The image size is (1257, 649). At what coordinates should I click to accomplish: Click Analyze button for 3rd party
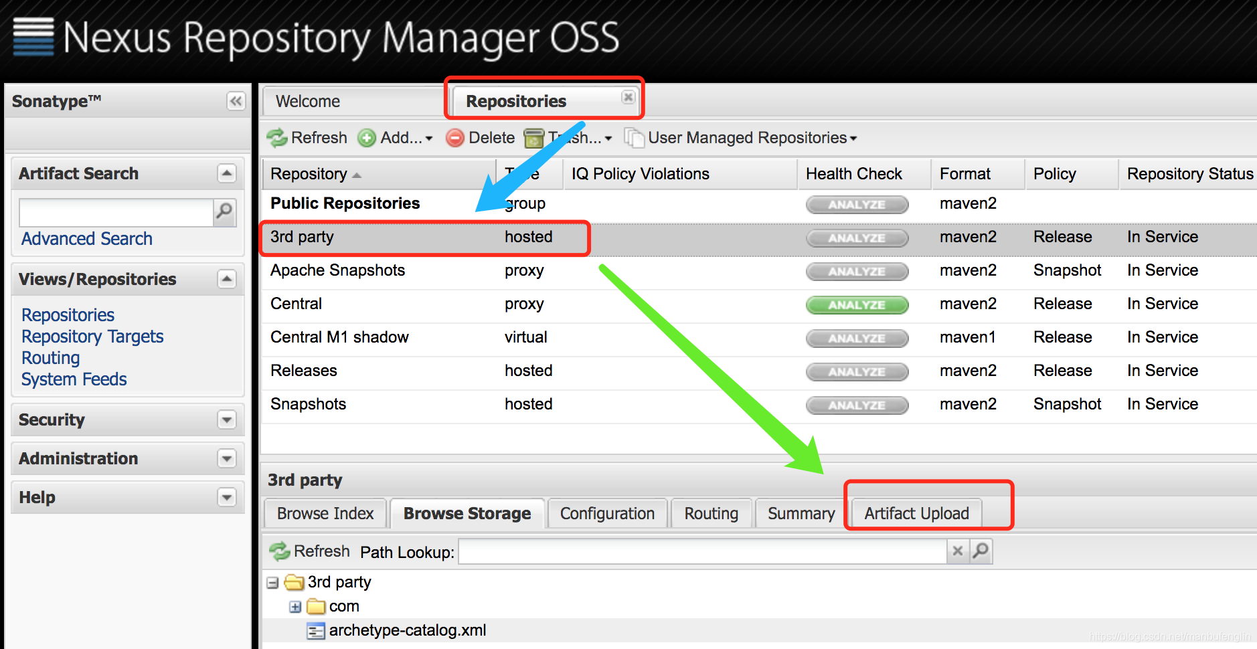(857, 238)
